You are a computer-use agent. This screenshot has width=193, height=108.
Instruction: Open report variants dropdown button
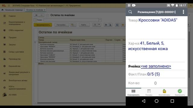tap(73, 25)
